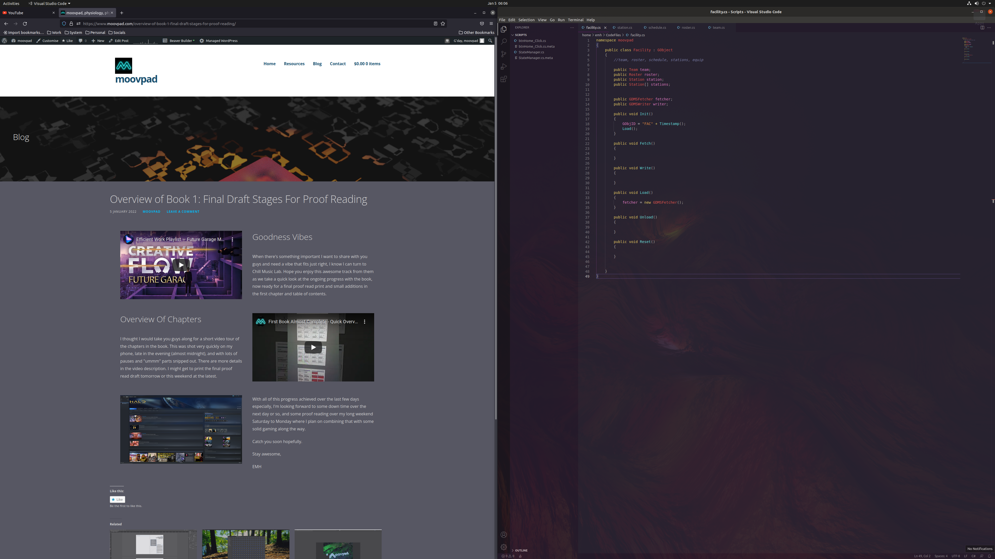This screenshot has width=995, height=559.
Task: Open Other Bookmarks folder
Action: point(476,32)
